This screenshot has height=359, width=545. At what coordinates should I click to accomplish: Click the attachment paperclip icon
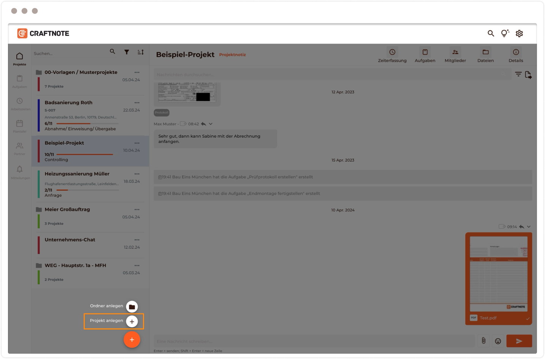(x=484, y=341)
